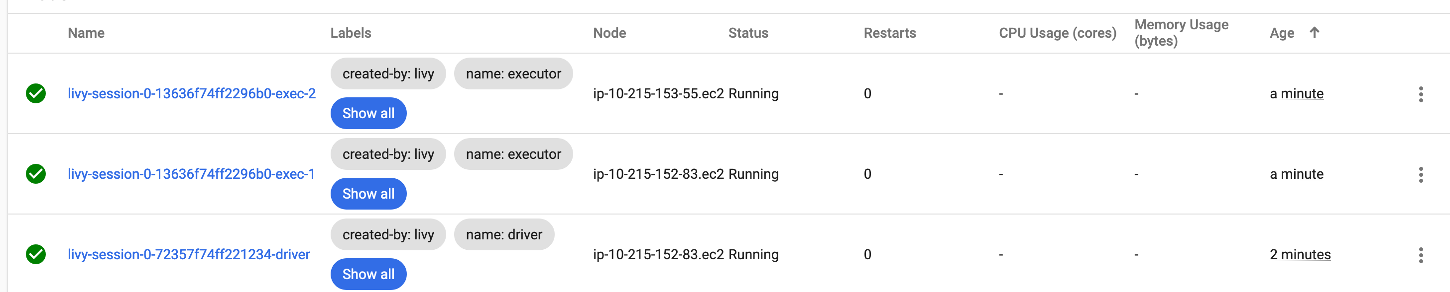Click green status icon for exec-2 pod

[36, 93]
